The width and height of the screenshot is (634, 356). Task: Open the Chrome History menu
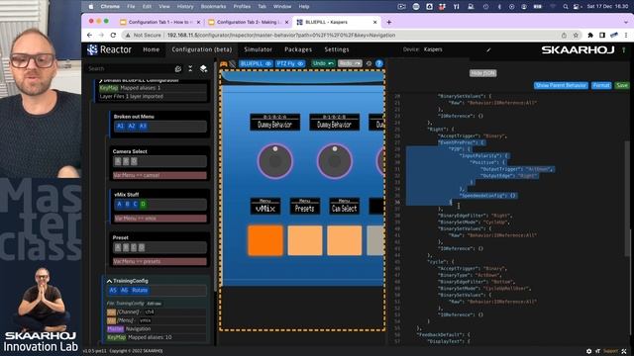(x=185, y=7)
